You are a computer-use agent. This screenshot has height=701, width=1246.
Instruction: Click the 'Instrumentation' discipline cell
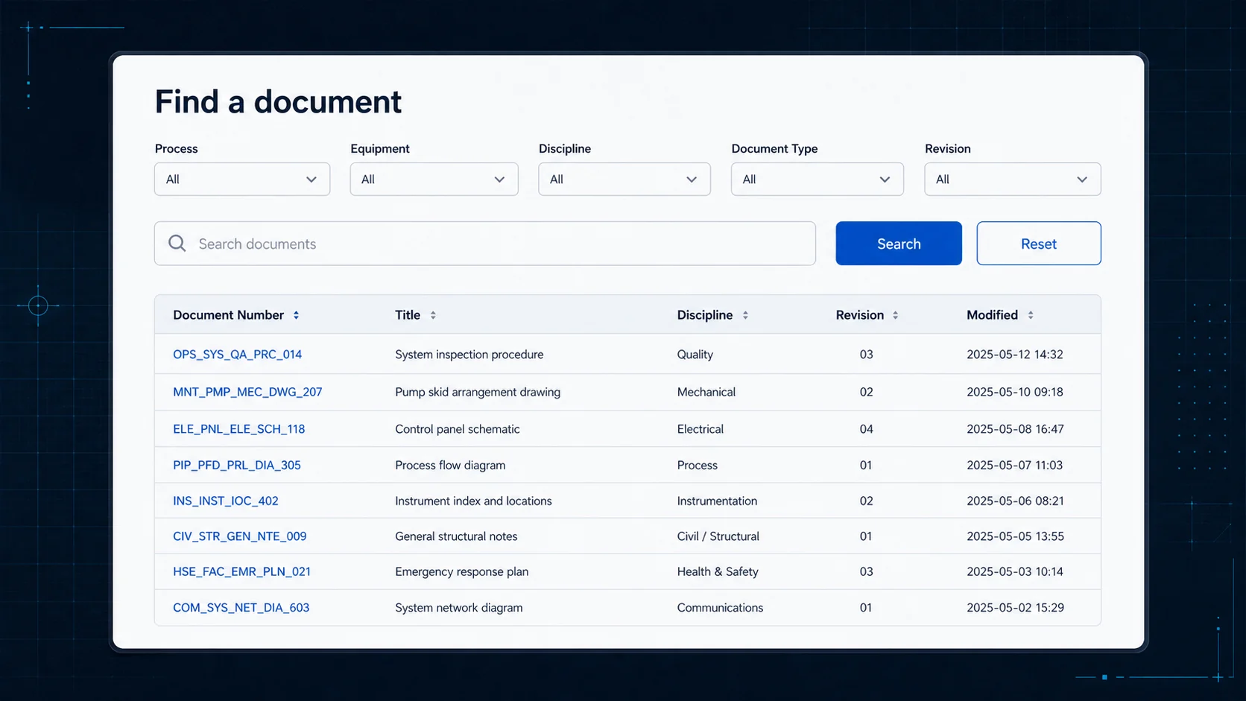pos(717,501)
